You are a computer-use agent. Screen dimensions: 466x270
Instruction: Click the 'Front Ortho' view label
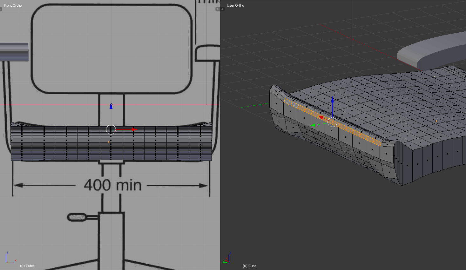13,5
